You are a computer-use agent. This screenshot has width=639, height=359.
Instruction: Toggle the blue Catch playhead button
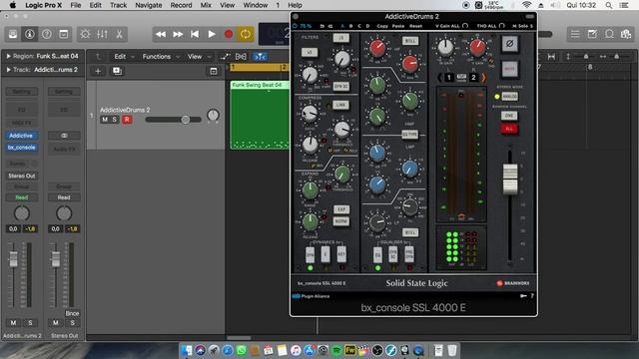tap(260, 57)
